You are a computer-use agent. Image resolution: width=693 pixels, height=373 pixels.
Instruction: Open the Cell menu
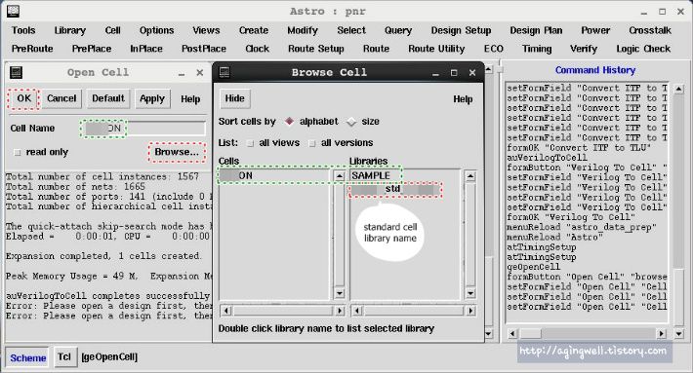click(112, 30)
